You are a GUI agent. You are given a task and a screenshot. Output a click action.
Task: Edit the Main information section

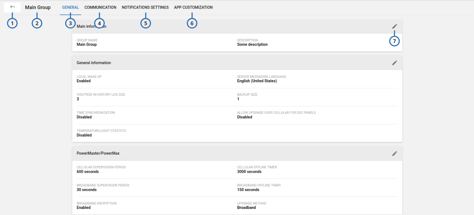[x=395, y=26]
